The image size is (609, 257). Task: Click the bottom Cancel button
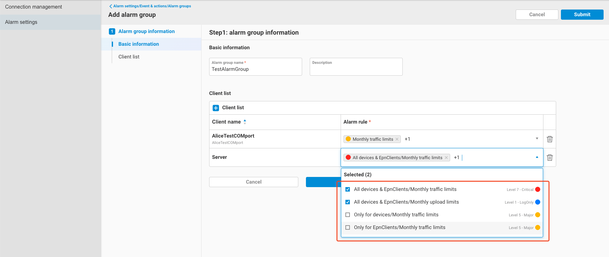point(253,182)
